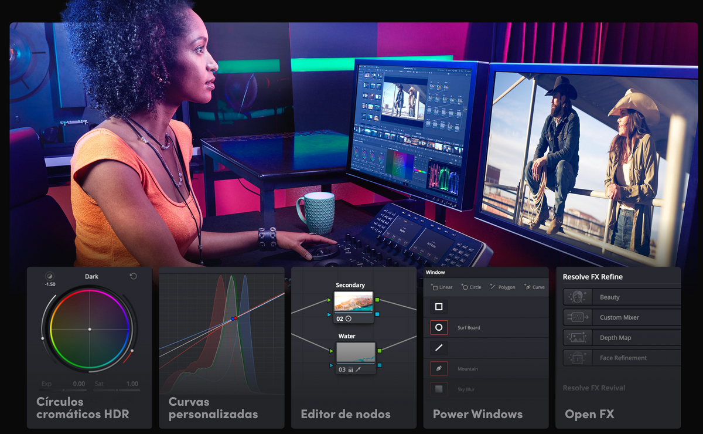Toggle the Surf Board circle window

(439, 327)
